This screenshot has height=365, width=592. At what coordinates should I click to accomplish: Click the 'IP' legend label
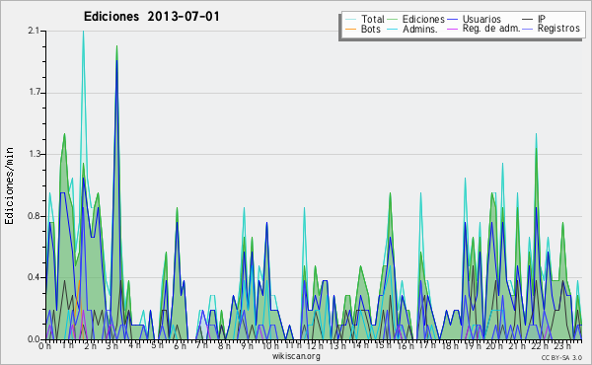tap(542, 19)
